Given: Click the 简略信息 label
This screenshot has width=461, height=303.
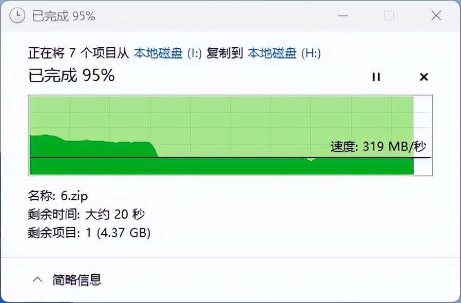Looking at the screenshot, I should click(x=76, y=280).
